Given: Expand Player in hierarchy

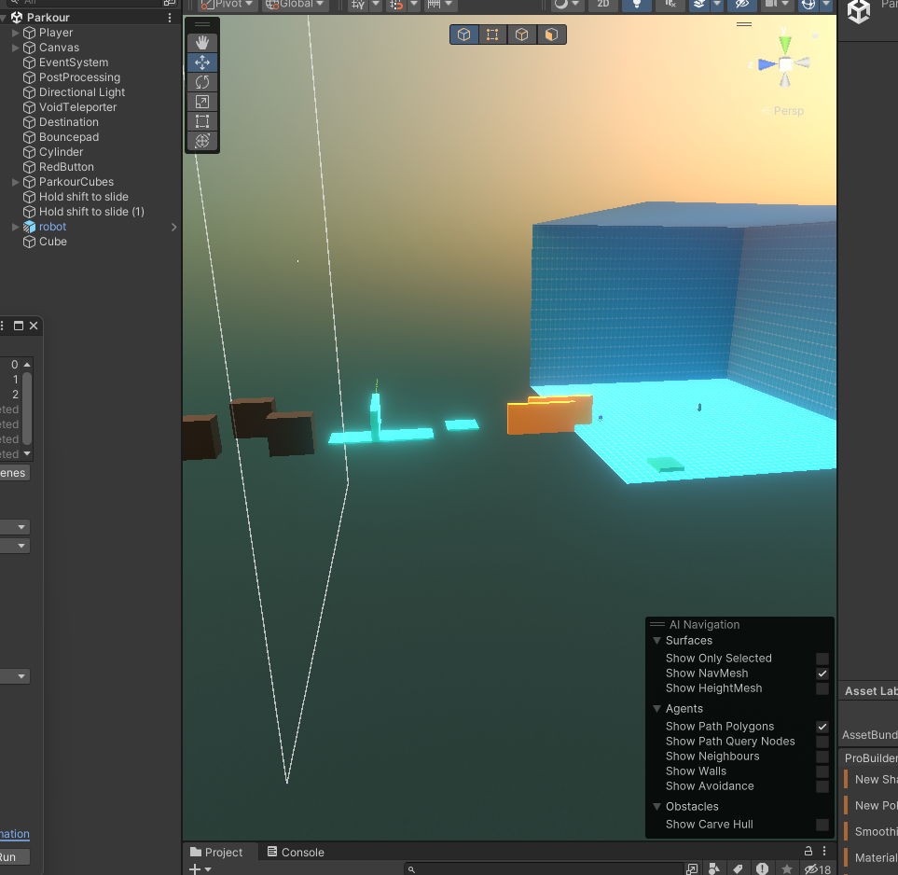Looking at the screenshot, I should click(x=16, y=33).
